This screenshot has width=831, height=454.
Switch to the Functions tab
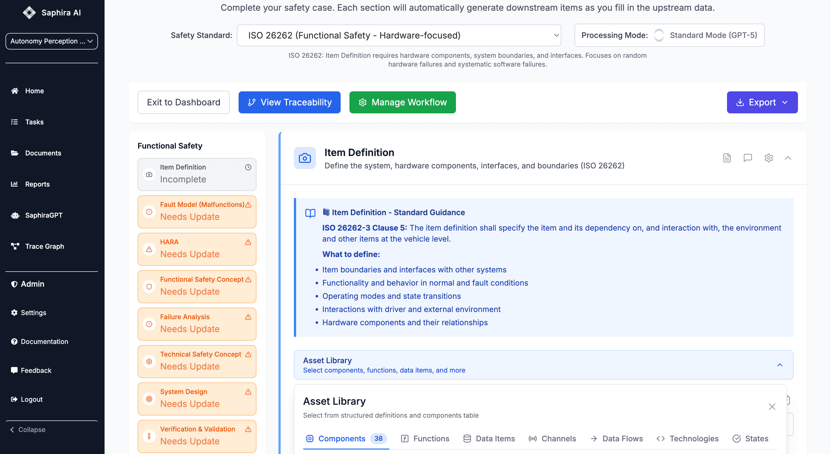[x=425, y=439]
